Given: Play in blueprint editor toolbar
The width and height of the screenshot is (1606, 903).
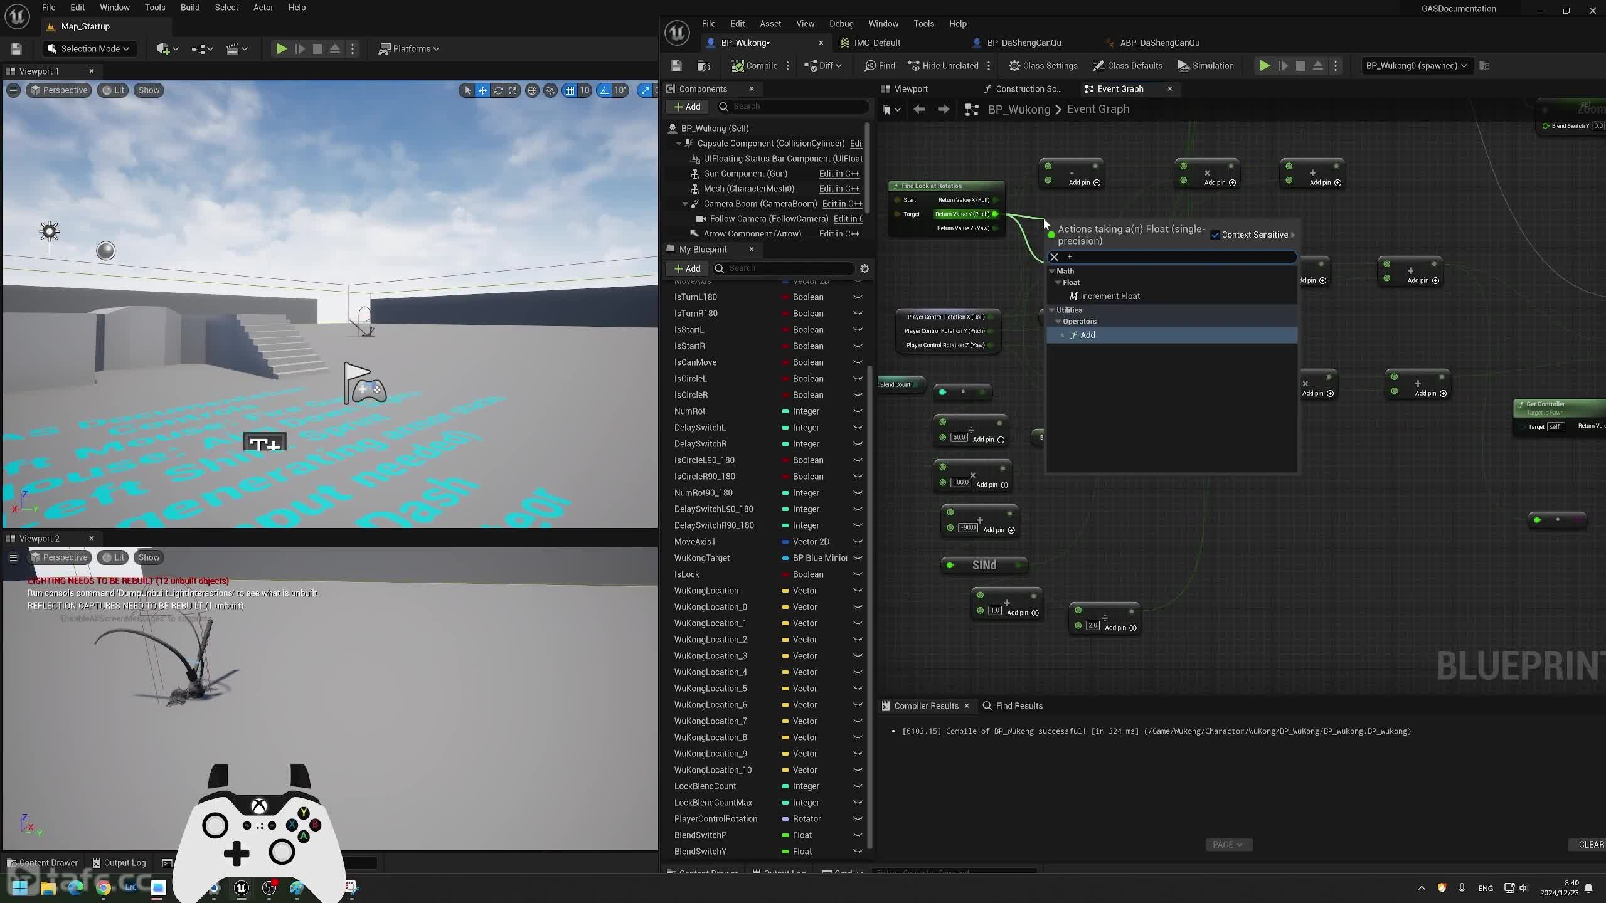Looking at the screenshot, I should click(x=1265, y=66).
